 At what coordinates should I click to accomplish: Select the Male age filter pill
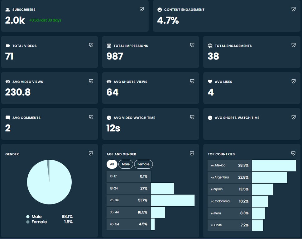(126, 164)
